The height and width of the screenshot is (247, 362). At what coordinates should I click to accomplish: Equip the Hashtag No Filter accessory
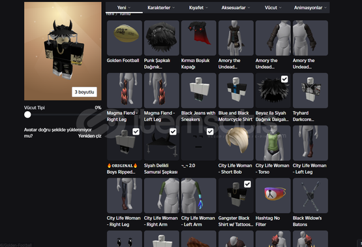pos(273,195)
